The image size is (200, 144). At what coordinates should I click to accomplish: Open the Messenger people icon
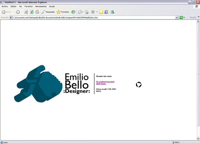point(112,12)
